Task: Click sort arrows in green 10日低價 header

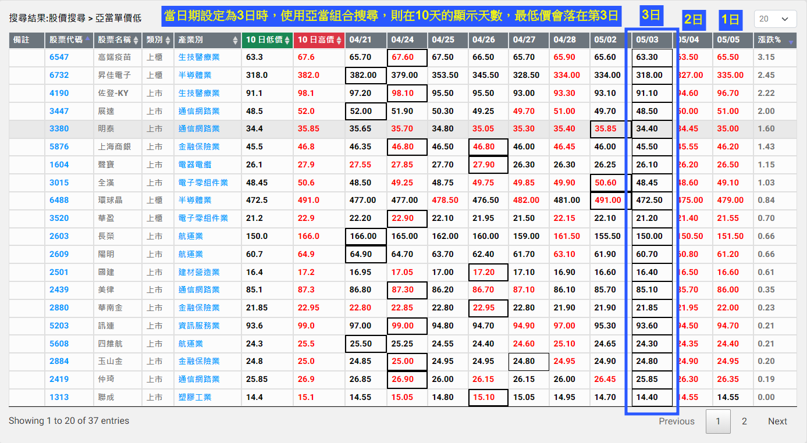Action: (287, 40)
